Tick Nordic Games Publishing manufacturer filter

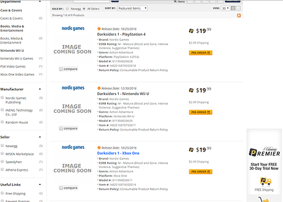(x=2, y=97)
